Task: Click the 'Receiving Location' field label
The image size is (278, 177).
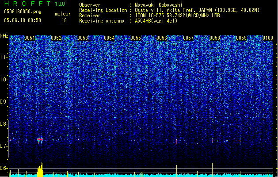Action: (103, 10)
